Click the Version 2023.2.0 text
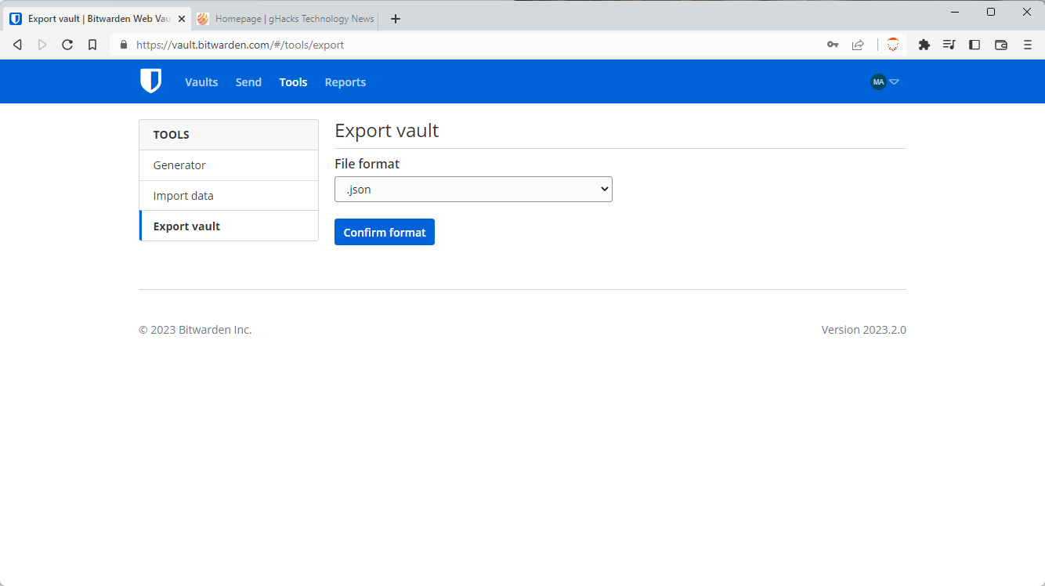Viewport: 1045px width, 586px height. coord(863,330)
